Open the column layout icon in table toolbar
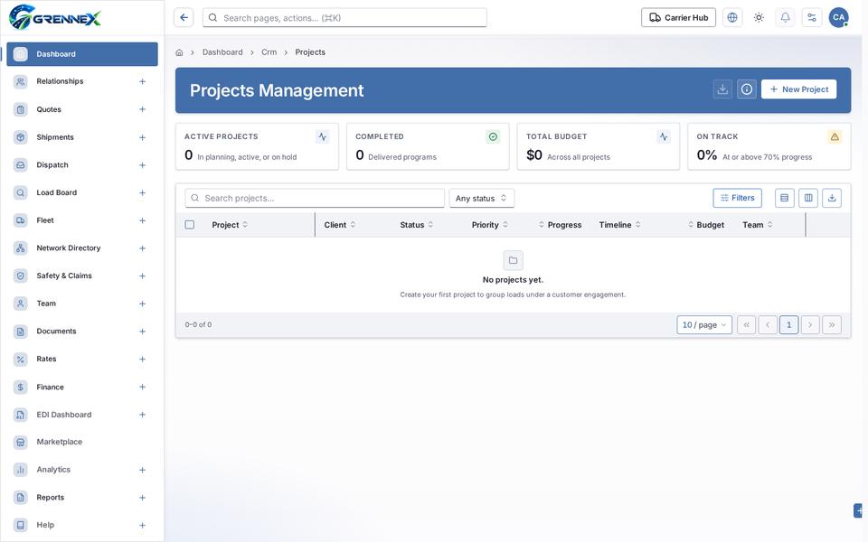Image resolution: width=868 pixels, height=542 pixels. click(x=808, y=198)
